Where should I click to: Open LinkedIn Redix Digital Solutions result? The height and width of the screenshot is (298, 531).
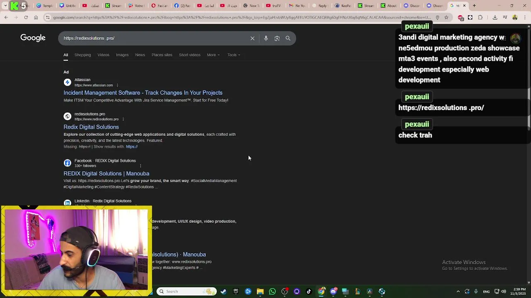(103, 201)
